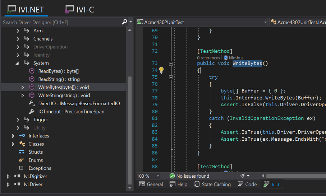Viewport: 326px width, 196px height.
Task: Switch to the IVI-C tab
Action: (x=80, y=10)
